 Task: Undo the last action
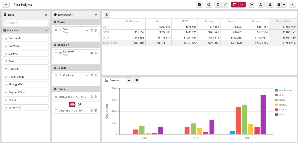coord(218,5)
